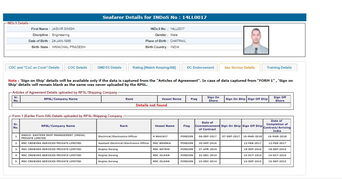The width and height of the screenshot is (342, 179).
Task: Switch to the COC Details tab
Action: 77,67
